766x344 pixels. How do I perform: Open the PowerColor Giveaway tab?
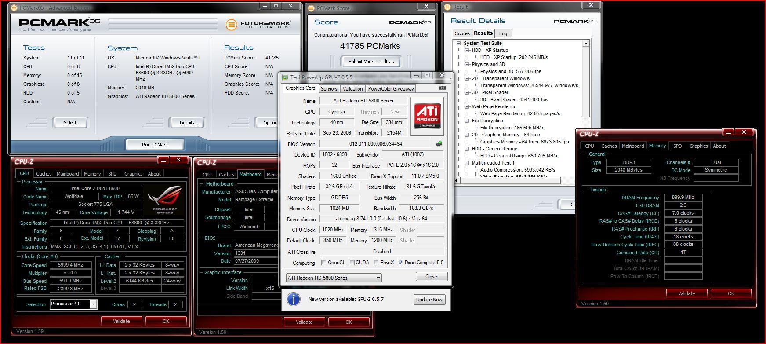click(x=391, y=88)
